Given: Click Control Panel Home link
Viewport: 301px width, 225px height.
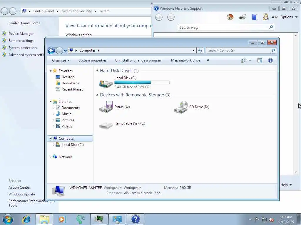Looking at the screenshot, I should (x=24, y=23).
